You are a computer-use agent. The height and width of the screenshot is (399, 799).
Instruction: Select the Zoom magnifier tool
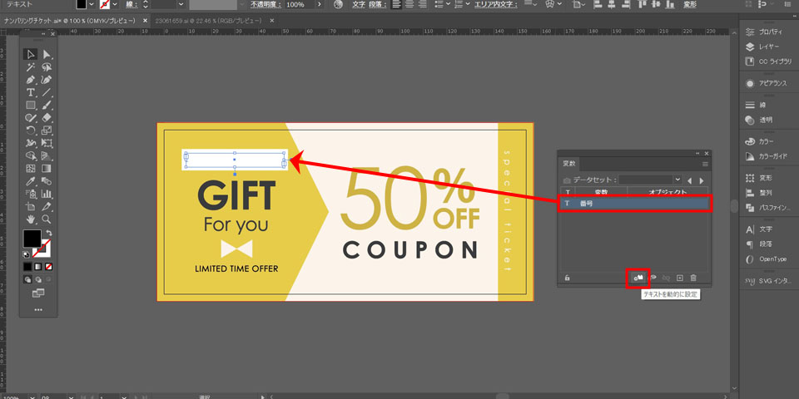pos(47,219)
